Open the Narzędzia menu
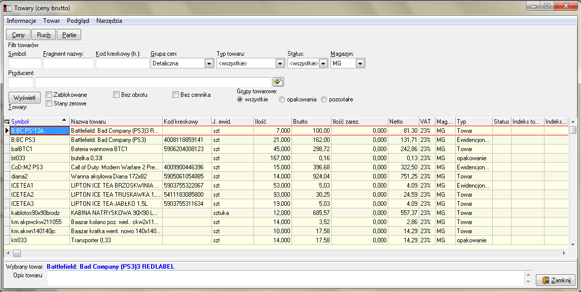Screen dimensions: 581x292 [x=109, y=21]
